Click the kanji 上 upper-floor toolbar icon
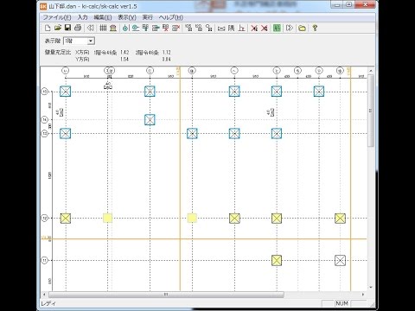The height and width of the screenshot is (311, 415). tap(241, 28)
